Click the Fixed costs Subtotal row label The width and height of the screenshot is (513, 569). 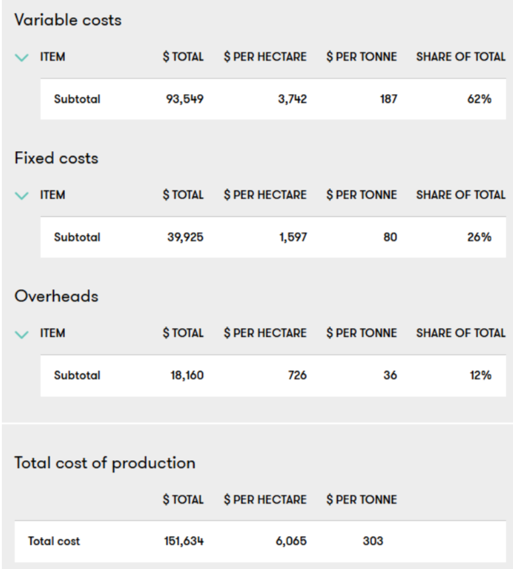point(77,237)
